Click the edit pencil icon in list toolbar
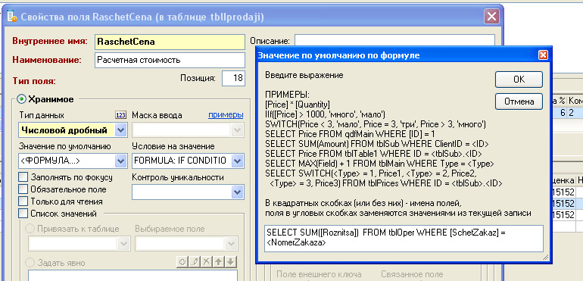This screenshot has height=281, width=583. 194,262
